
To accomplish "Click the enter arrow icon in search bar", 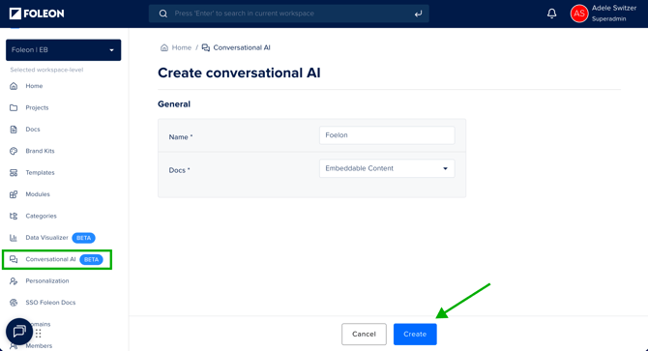I will (418, 14).
